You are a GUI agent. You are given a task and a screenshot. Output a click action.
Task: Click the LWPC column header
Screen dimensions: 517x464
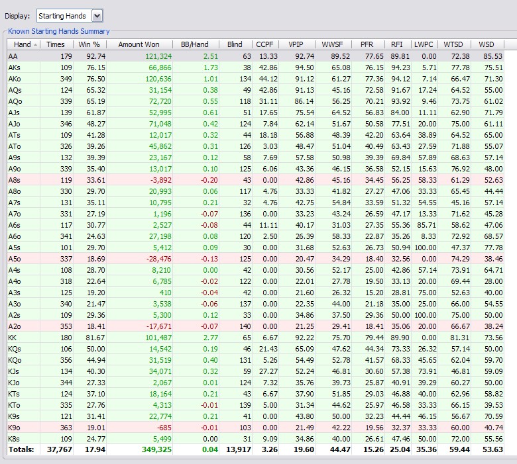tap(425, 44)
